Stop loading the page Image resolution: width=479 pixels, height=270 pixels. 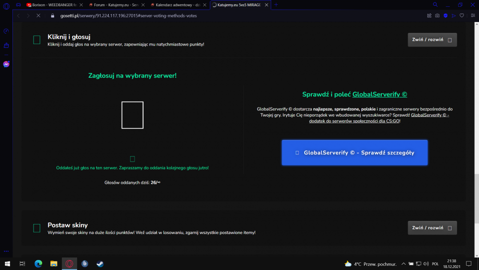38,16
